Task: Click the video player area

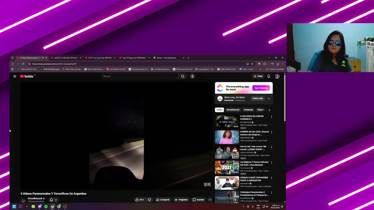Action: point(116,136)
